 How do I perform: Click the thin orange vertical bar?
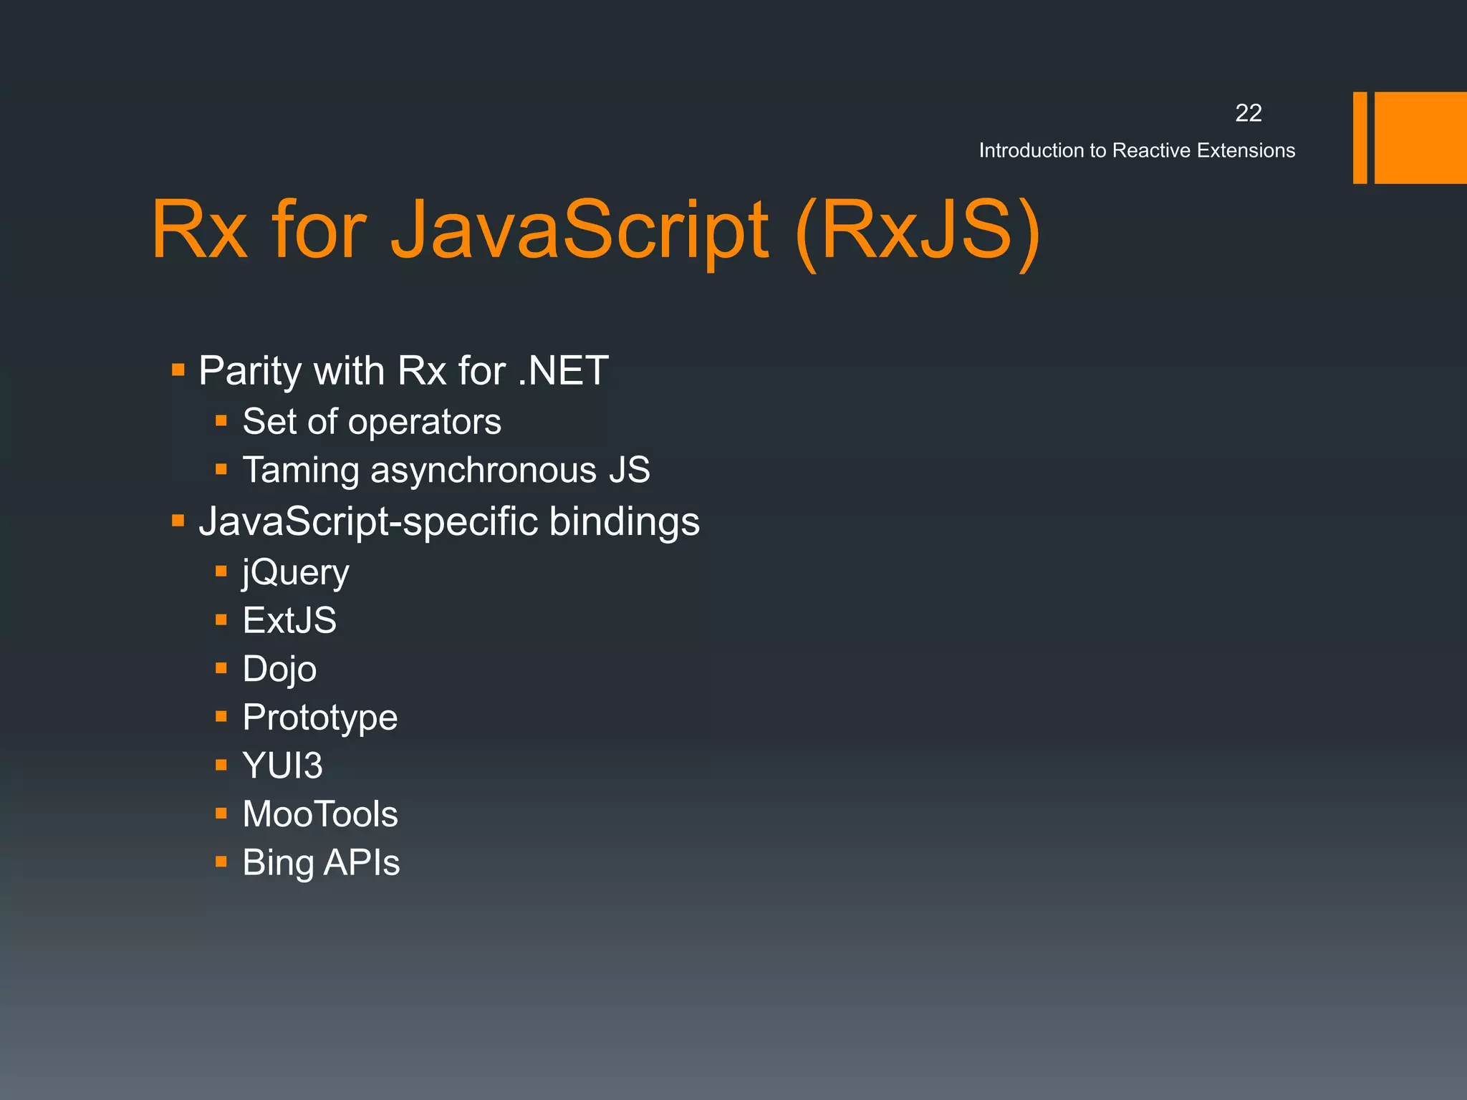1360,137
